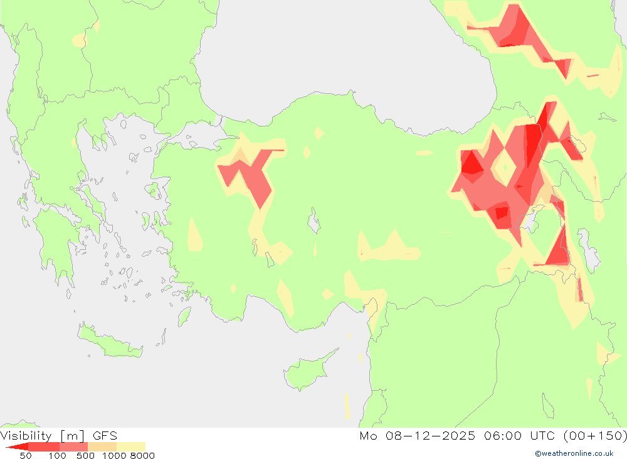Click the legend value '50'
This screenshot has height=459, width=627.
point(26,455)
